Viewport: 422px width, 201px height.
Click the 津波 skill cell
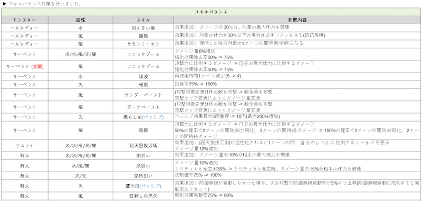click(x=143, y=77)
